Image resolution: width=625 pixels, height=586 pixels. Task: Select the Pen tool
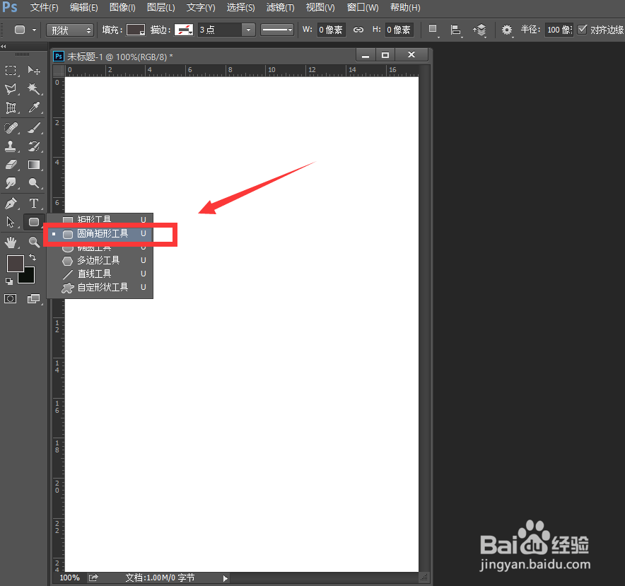(x=11, y=204)
